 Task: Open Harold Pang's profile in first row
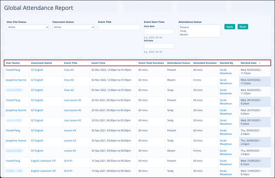click(x=13, y=70)
